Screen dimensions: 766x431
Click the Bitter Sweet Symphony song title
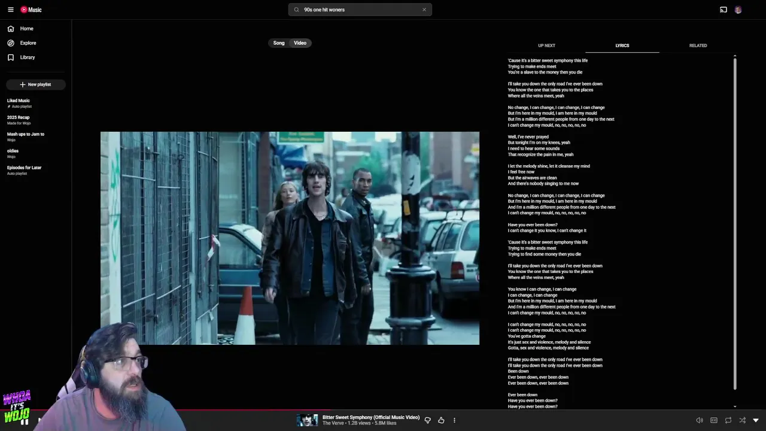[x=371, y=417]
